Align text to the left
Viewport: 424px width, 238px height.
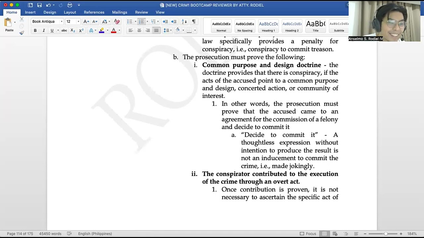point(131,30)
